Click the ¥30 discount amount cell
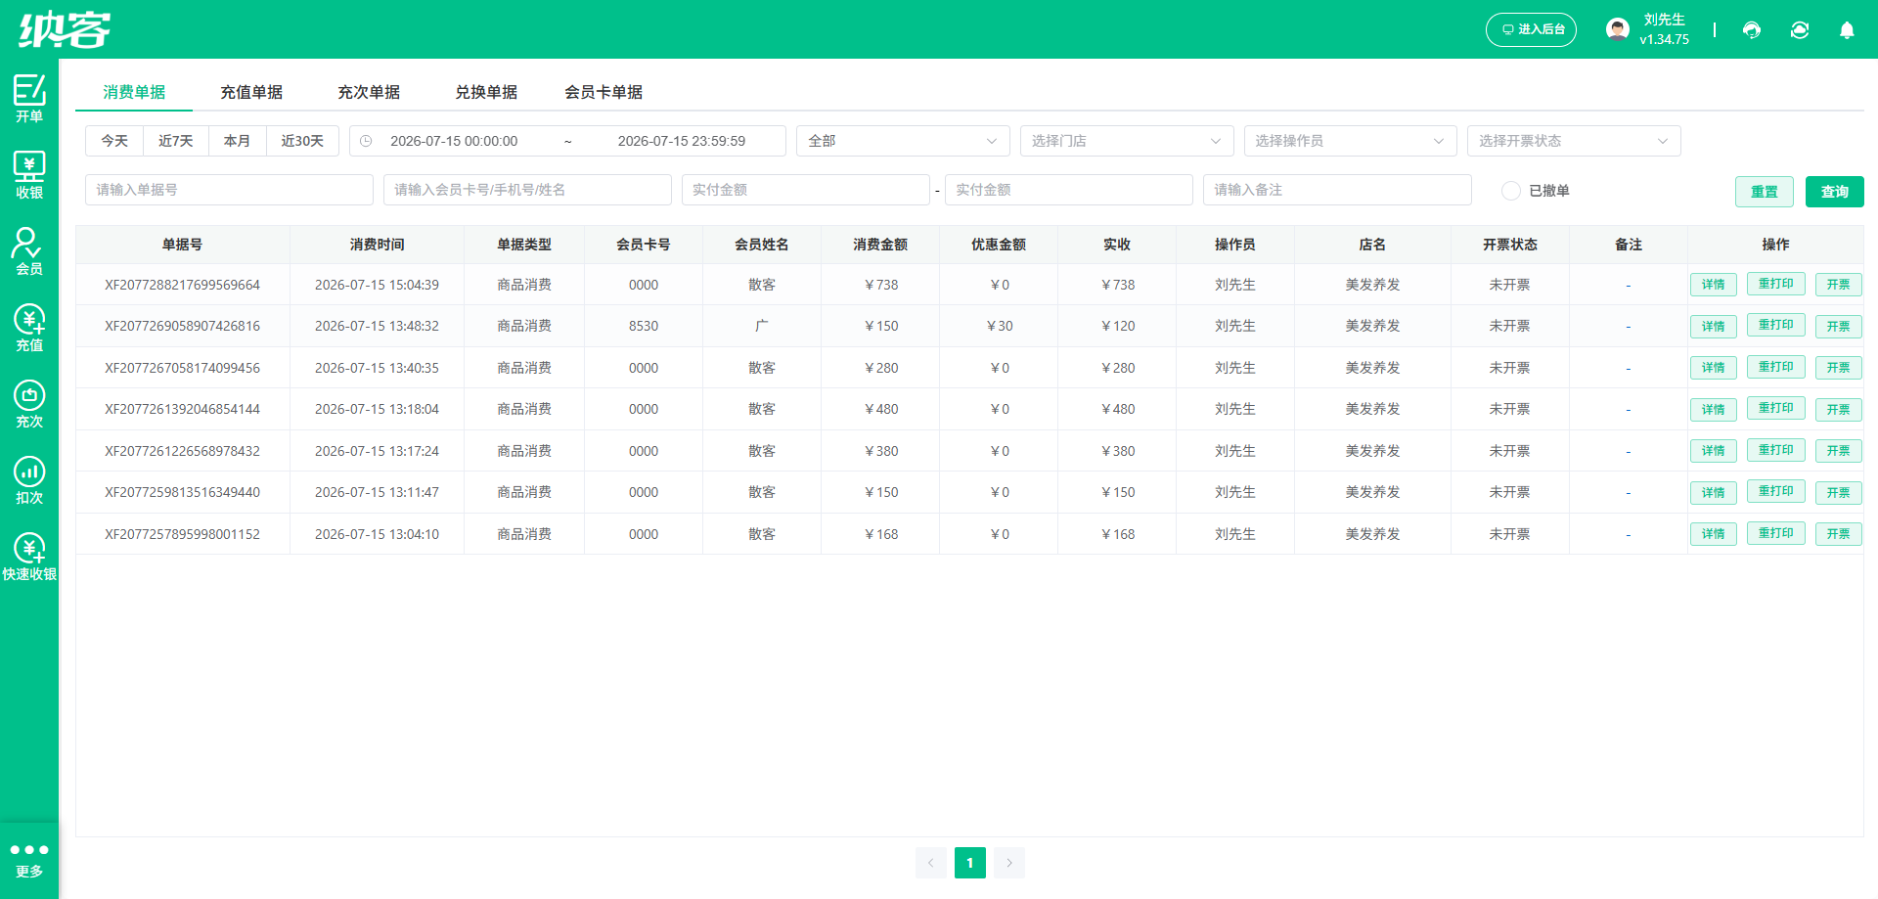This screenshot has width=1878, height=899. (x=1000, y=326)
